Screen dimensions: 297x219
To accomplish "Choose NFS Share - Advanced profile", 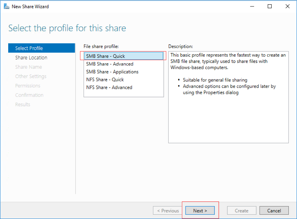I will (x=109, y=87).
